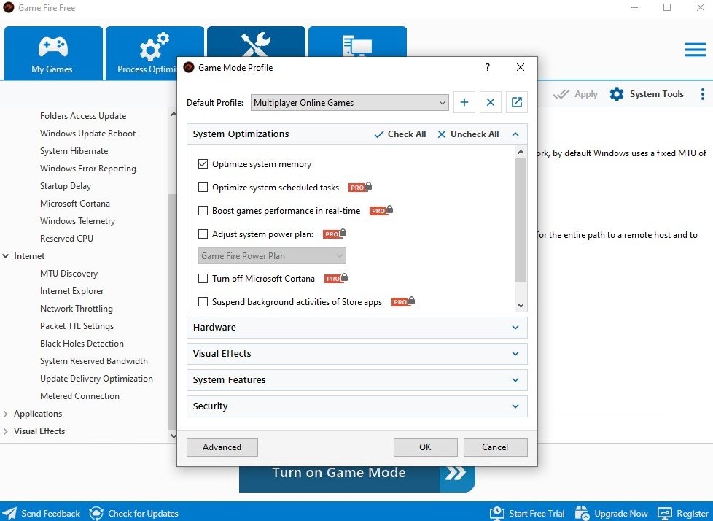The width and height of the screenshot is (713, 521).
Task: Click the My Games controller icon
Action: (x=52, y=47)
